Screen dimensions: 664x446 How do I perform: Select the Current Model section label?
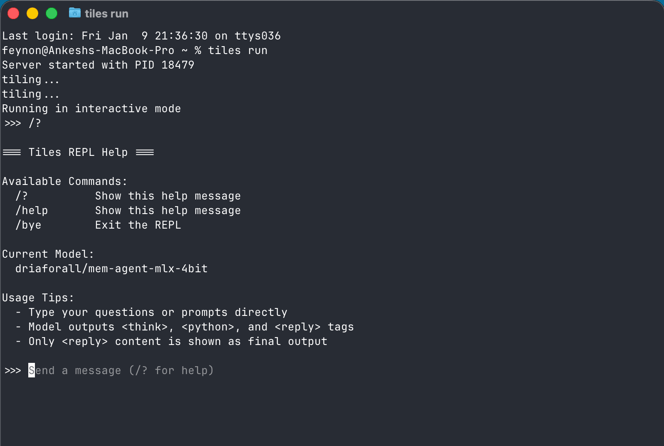[48, 254]
